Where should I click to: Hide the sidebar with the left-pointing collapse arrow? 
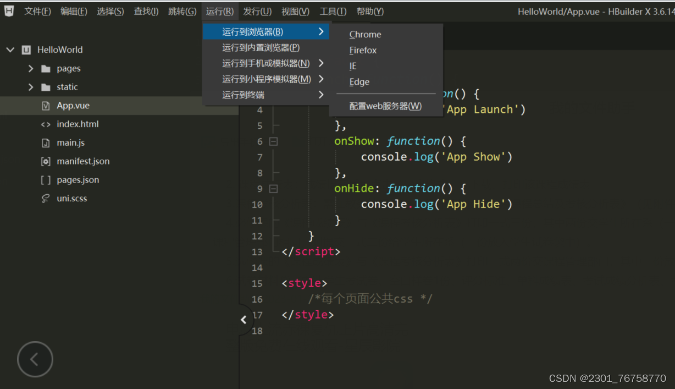tap(244, 319)
